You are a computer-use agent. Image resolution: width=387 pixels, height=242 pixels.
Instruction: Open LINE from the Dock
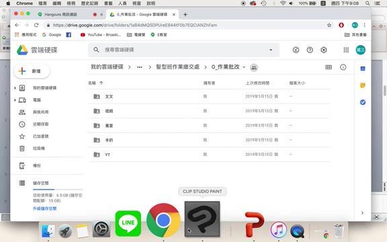pyautogui.click(x=128, y=223)
